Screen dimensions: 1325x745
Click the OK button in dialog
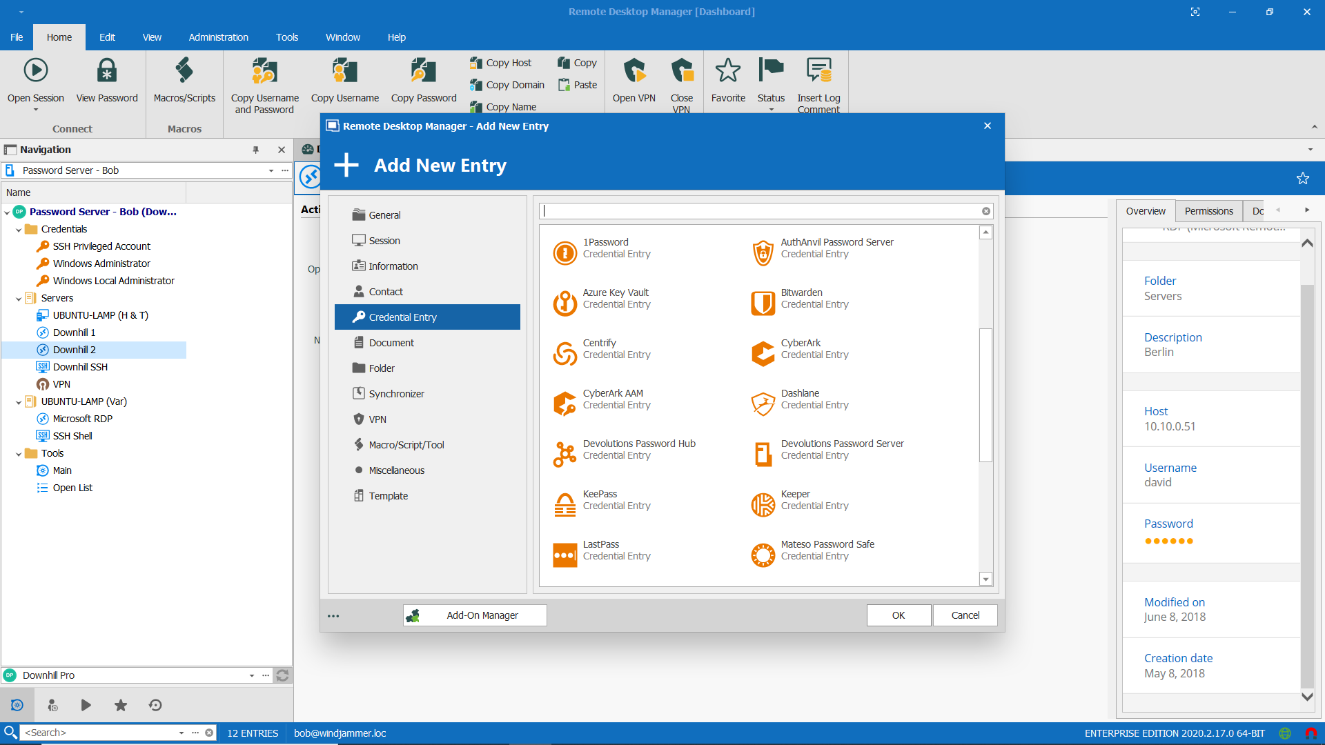click(899, 615)
